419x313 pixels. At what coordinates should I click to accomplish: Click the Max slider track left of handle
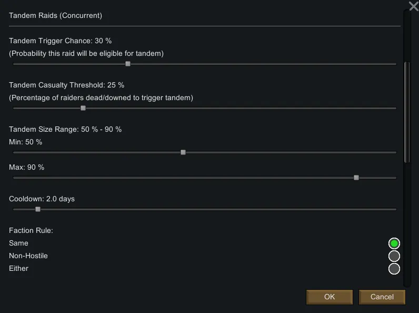(184, 178)
